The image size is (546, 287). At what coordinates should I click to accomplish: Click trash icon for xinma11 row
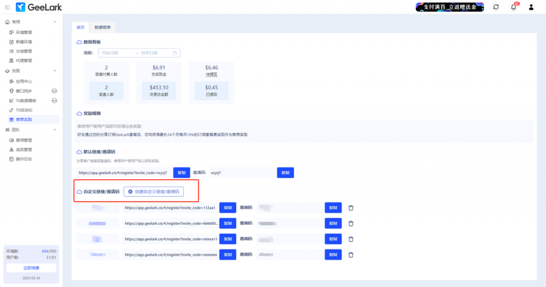[x=350, y=239]
